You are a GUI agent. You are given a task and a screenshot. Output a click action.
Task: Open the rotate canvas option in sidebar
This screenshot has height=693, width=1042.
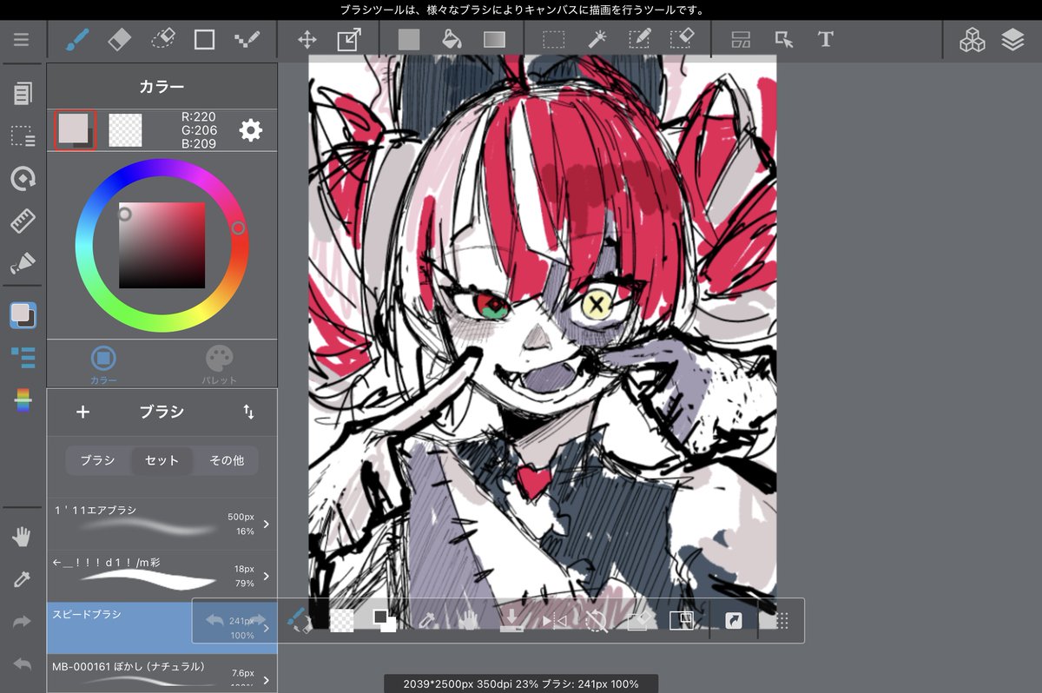coord(23,179)
